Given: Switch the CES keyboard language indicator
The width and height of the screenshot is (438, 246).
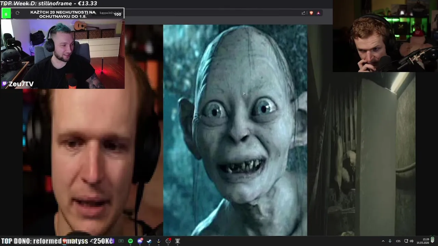Looking at the screenshot, I should click(x=398, y=241).
